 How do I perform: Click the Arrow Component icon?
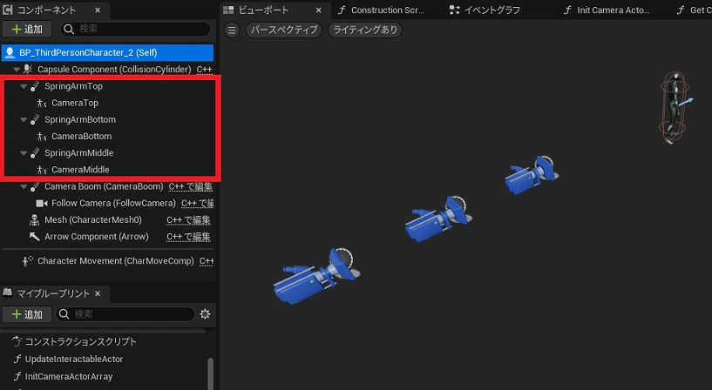tap(35, 237)
